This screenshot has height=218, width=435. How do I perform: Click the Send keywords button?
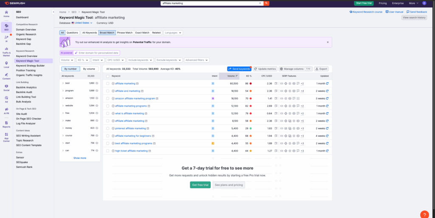click(239, 69)
